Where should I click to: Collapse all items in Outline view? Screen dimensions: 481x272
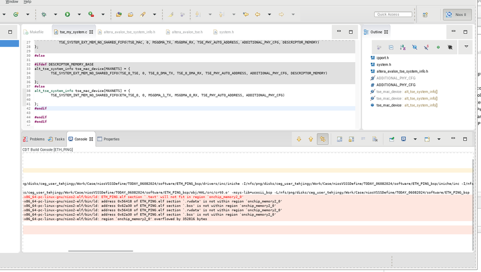click(x=390, y=47)
